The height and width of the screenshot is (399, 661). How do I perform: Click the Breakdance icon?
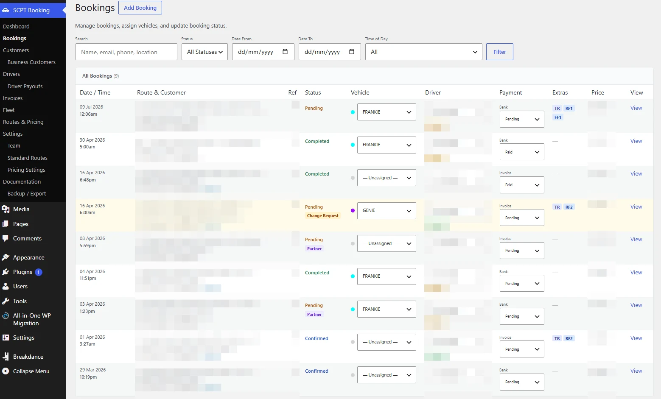[x=6, y=357]
